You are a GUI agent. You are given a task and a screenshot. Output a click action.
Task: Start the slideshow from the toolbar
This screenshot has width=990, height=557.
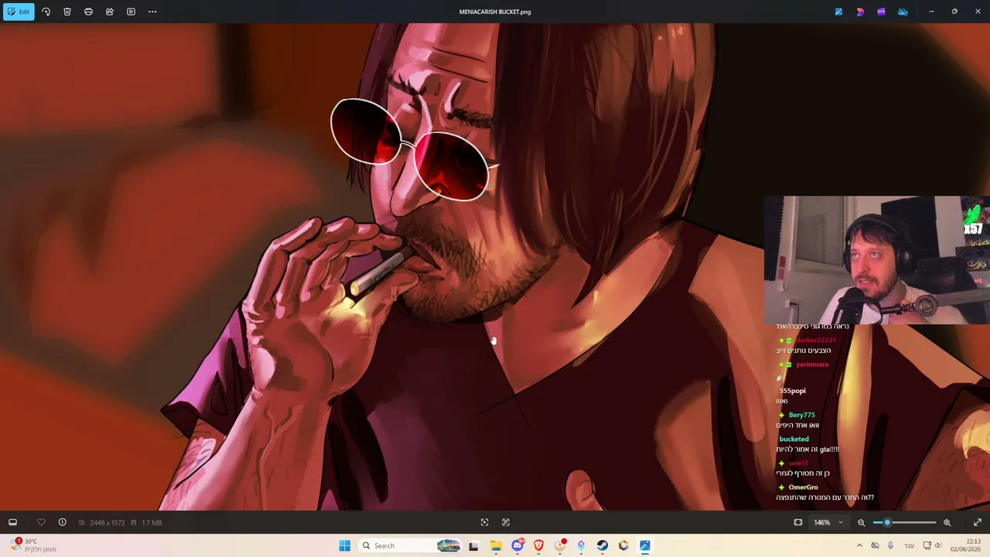pyautogui.click(x=131, y=12)
